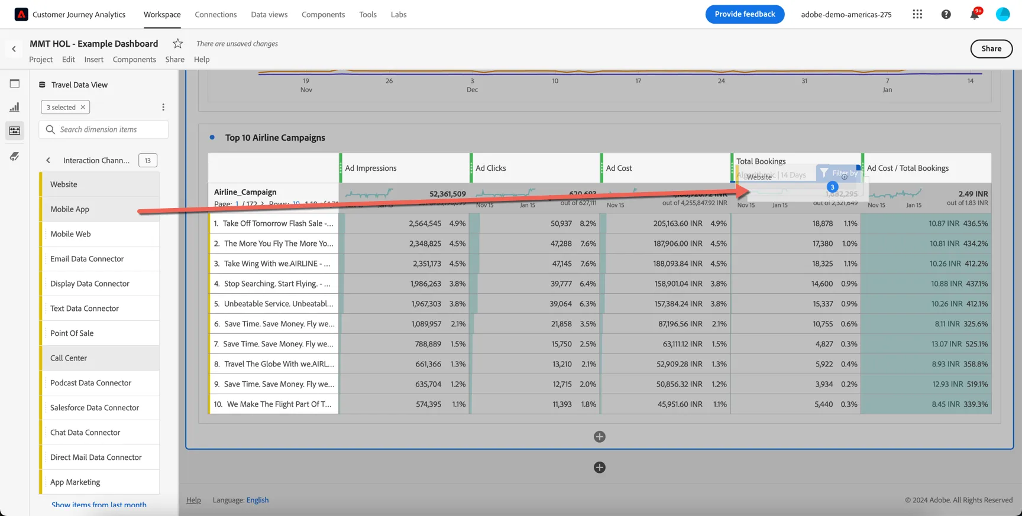
Task: Change language via the English link
Action: coord(257,500)
